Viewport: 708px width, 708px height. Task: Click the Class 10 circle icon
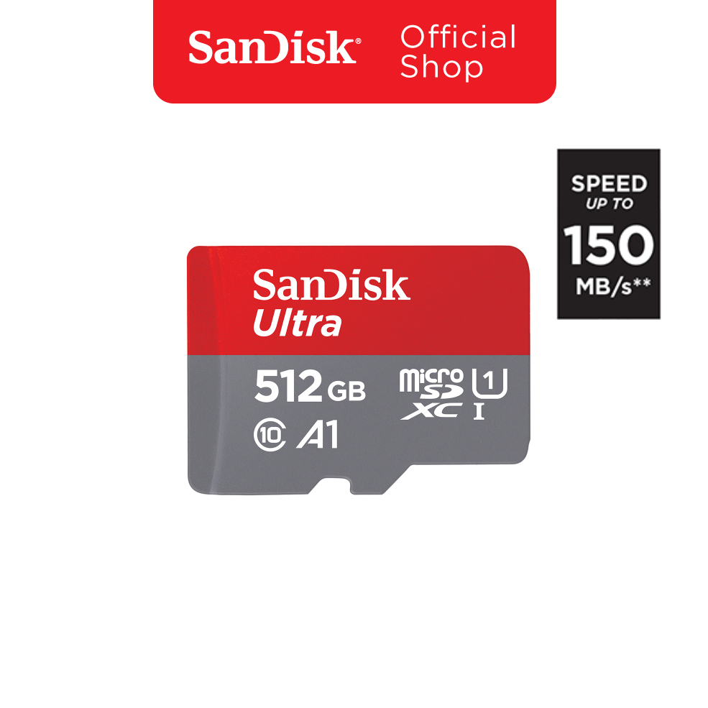pyautogui.click(x=270, y=436)
